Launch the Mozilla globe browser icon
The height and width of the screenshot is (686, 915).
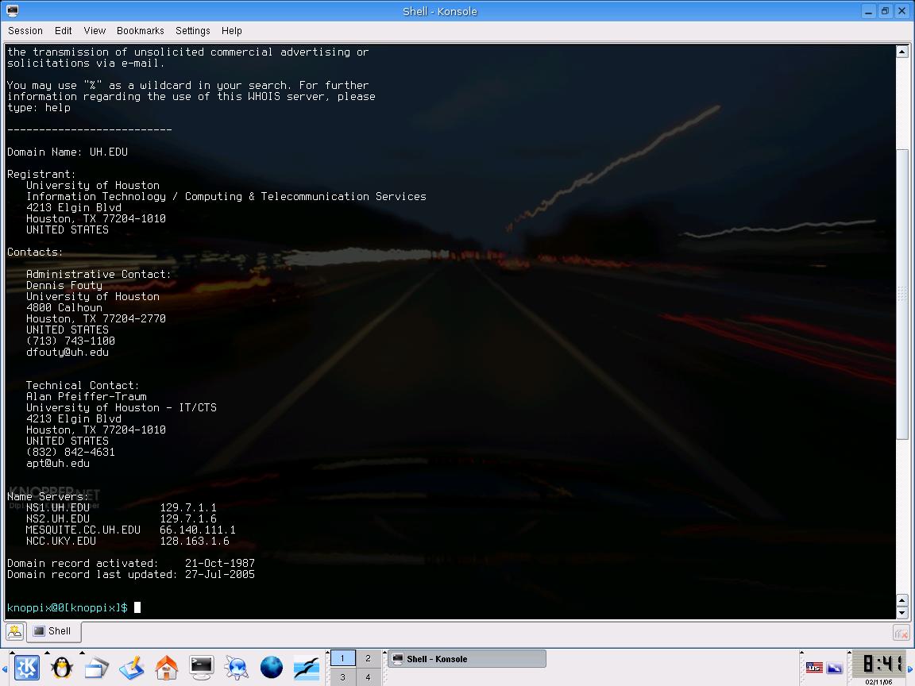[272, 667]
